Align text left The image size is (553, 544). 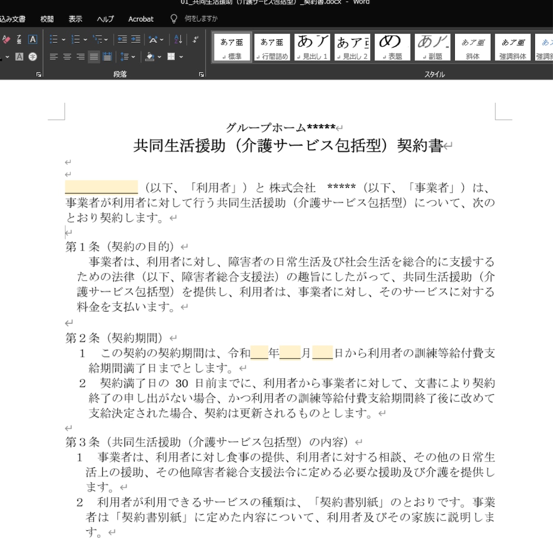(x=53, y=57)
